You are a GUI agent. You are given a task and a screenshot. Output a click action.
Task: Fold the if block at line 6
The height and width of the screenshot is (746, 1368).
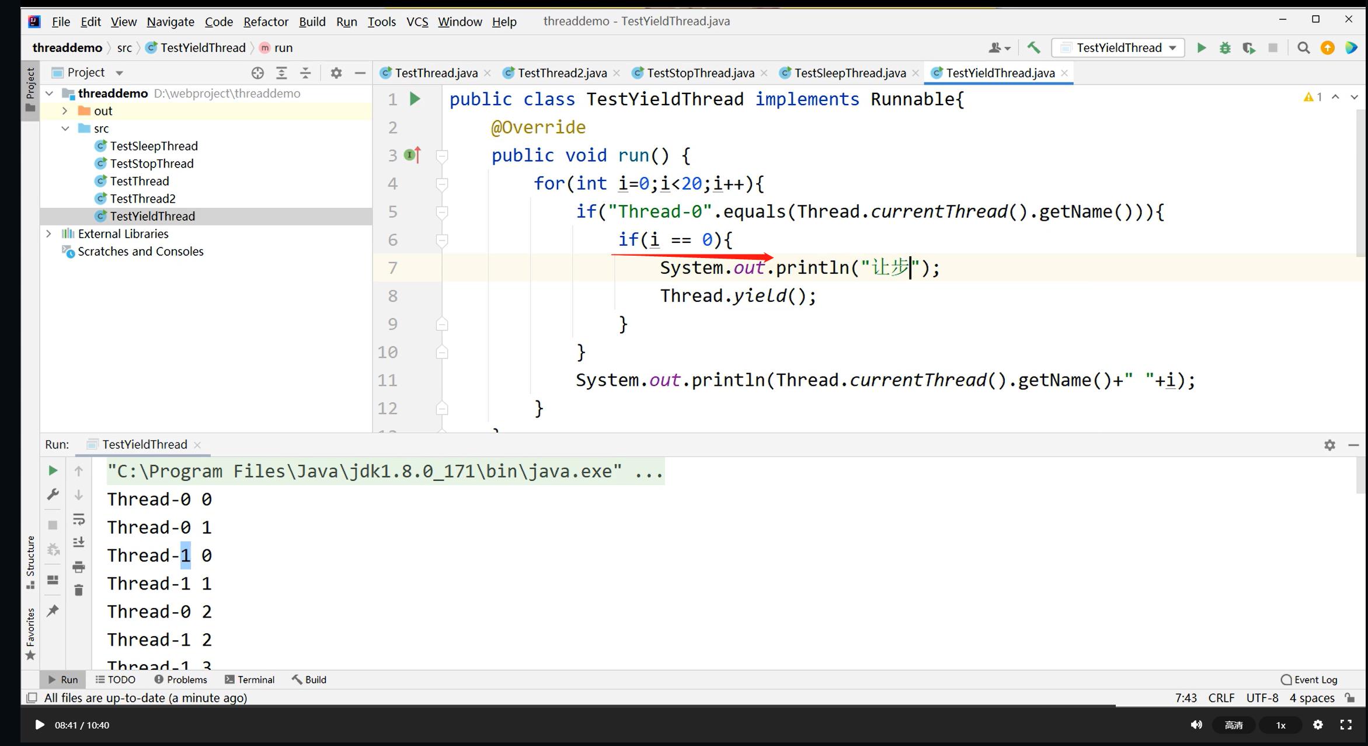442,240
